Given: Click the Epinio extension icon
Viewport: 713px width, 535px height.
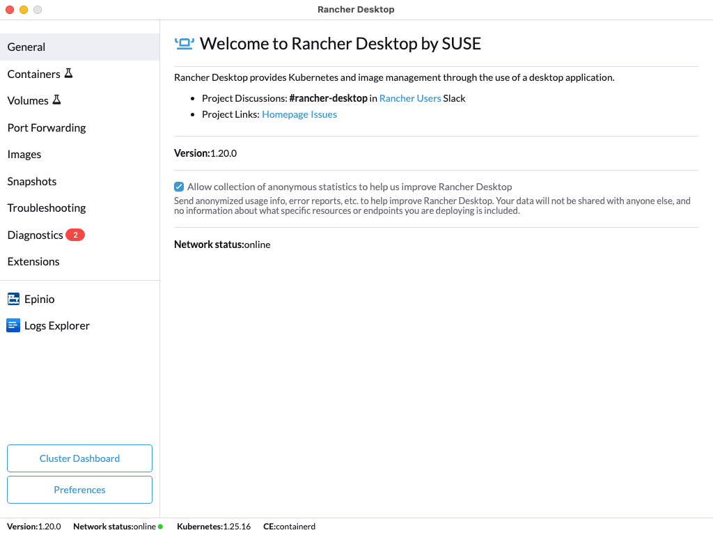Looking at the screenshot, I should click(x=13, y=299).
